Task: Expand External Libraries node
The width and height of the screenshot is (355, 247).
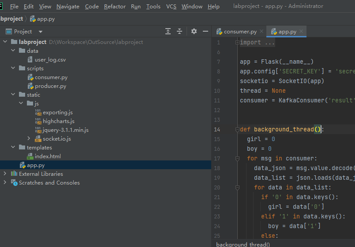Action: click(x=5, y=174)
